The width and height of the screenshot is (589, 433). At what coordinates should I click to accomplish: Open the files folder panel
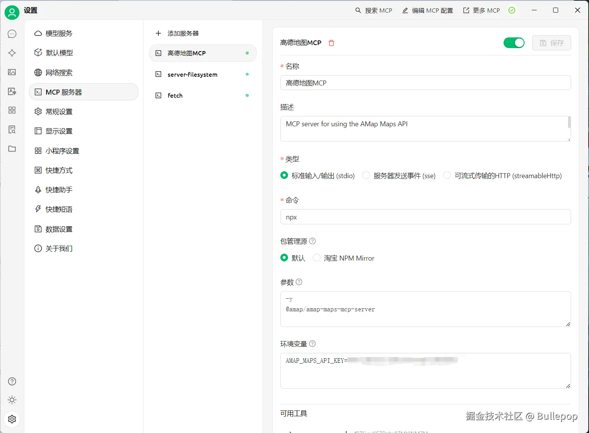click(12, 149)
